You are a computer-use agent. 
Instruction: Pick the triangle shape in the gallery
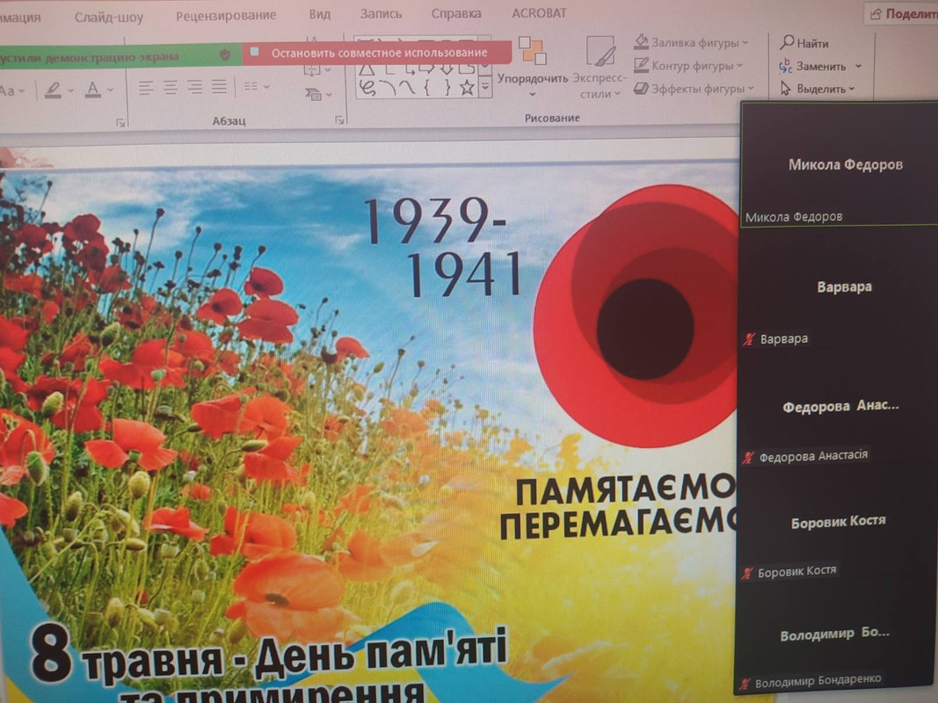coord(366,70)
